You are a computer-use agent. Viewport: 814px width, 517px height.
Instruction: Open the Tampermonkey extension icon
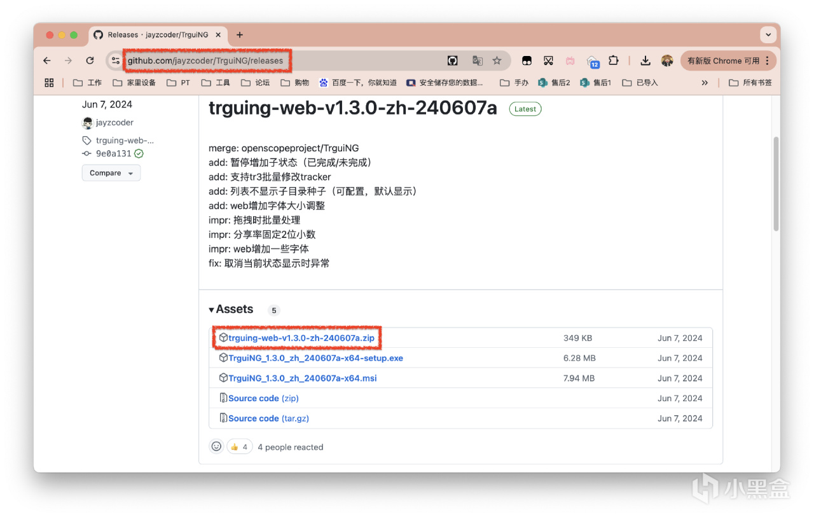click(x=527, y=60)
